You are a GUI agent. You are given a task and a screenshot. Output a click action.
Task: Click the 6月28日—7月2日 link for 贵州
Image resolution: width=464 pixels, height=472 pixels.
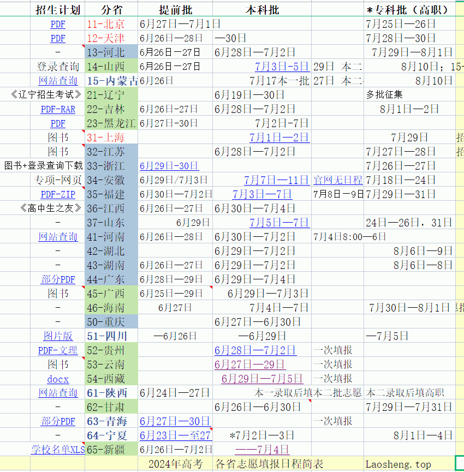click(x=255, y=350)
